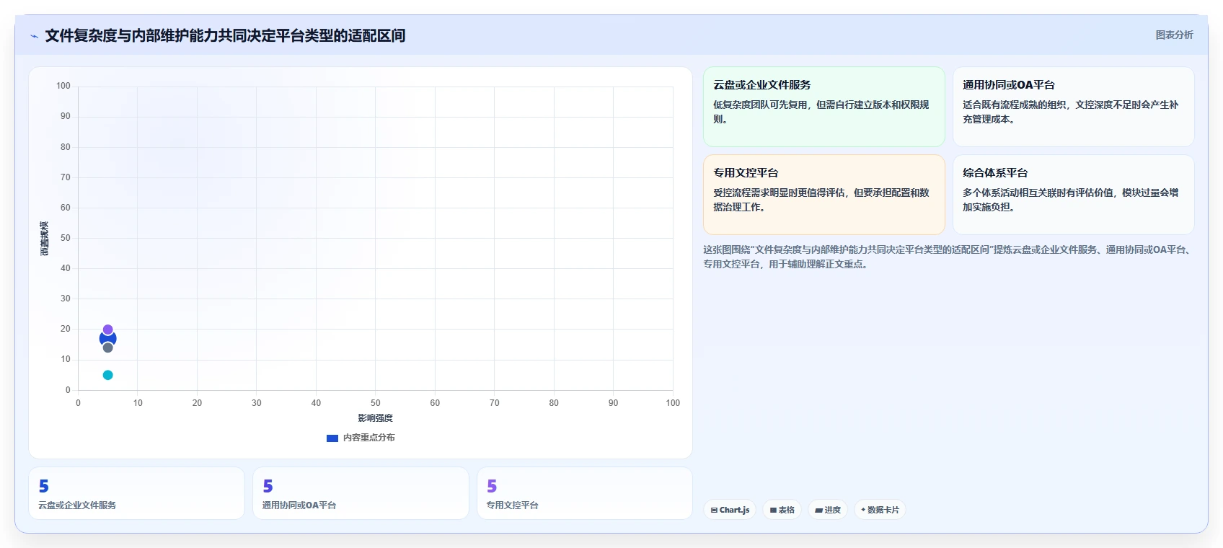Select the 数据卡片 tag
This screenshot has width=1223, height=548.
[880, 510]
